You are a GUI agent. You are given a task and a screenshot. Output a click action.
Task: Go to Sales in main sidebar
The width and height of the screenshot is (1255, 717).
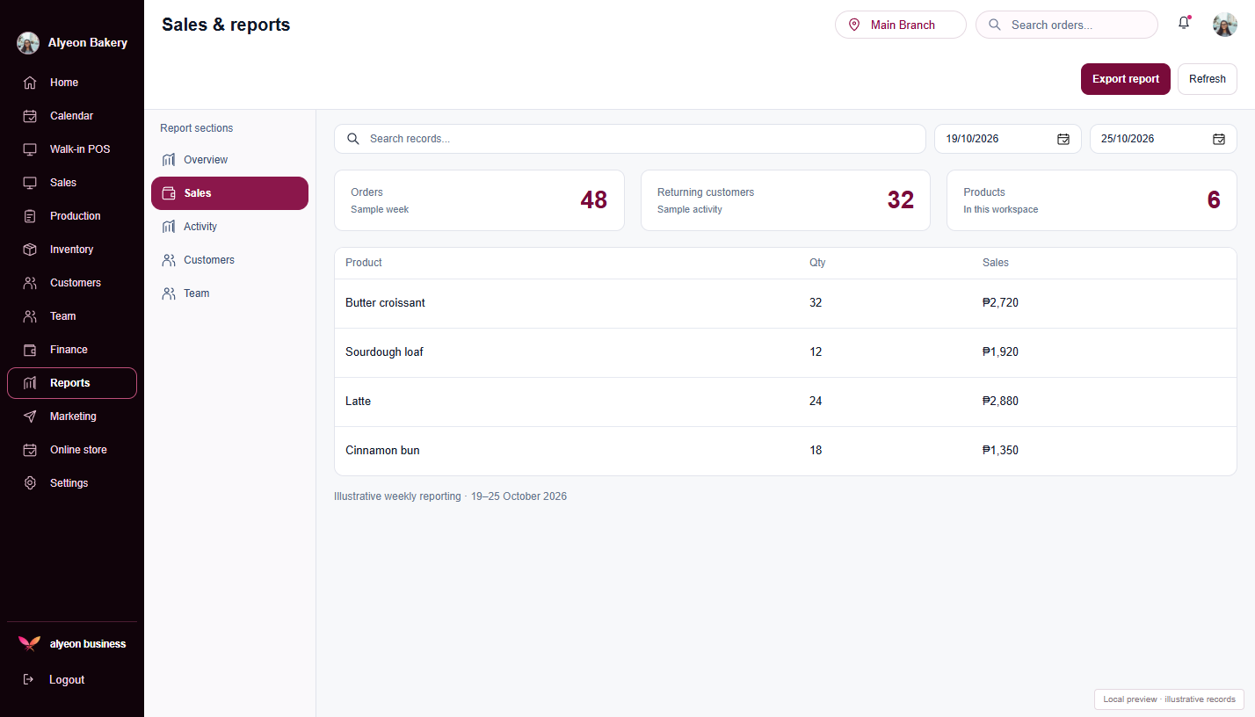coord(72,183)
